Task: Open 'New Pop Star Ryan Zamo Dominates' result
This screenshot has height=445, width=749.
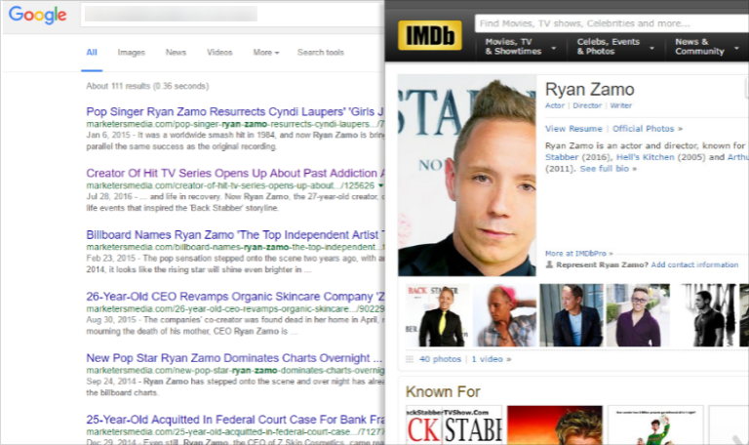Action: tap(234, 358)
